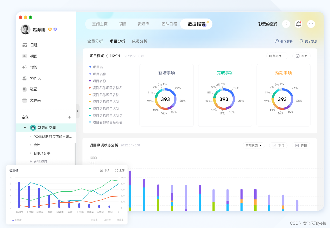Toggle the 项目名称 legend entry with lavender dot
The height and width of the screenshot is (228, 330).
(98, 74)
